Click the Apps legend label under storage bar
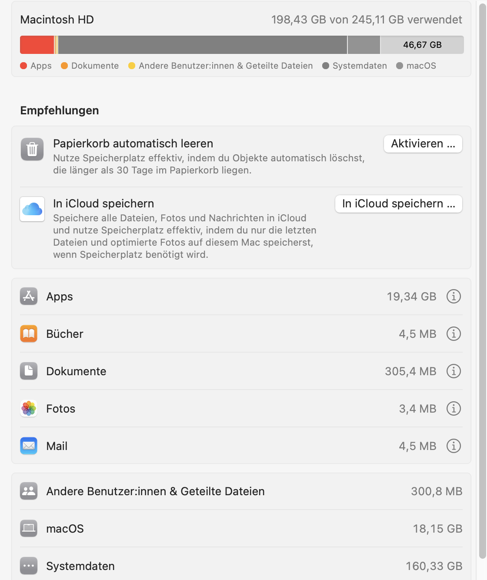 pos(41,66)
